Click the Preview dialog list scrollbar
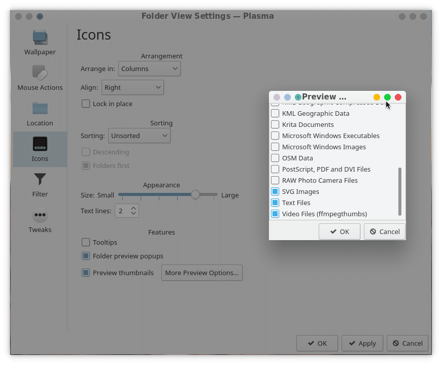The height and width of the screenshot is (365, 442). (400, 191)
